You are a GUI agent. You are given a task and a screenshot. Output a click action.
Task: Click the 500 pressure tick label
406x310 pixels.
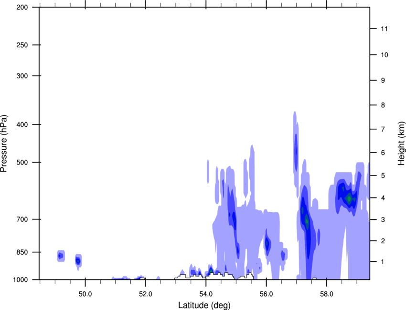[22, 162]
